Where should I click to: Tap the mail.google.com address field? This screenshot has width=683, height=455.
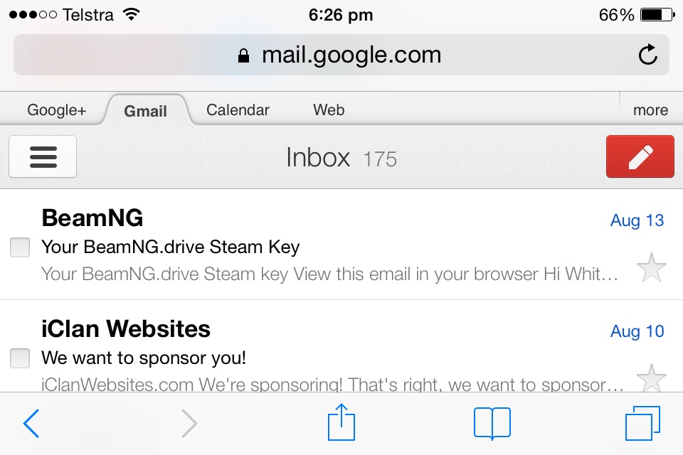341,55
